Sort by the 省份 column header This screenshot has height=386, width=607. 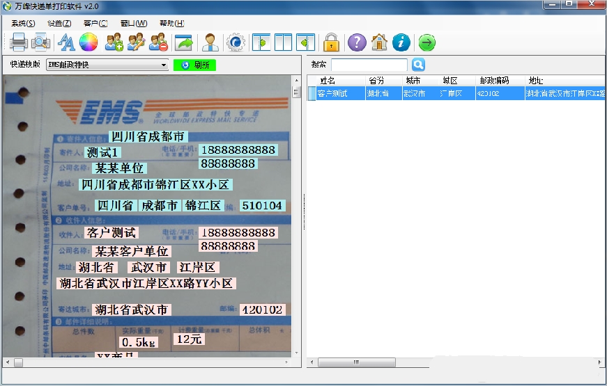click(x=383, y=81)
